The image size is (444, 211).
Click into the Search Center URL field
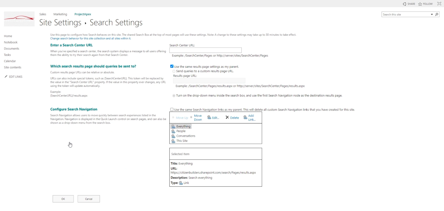(x=205, y=50)
